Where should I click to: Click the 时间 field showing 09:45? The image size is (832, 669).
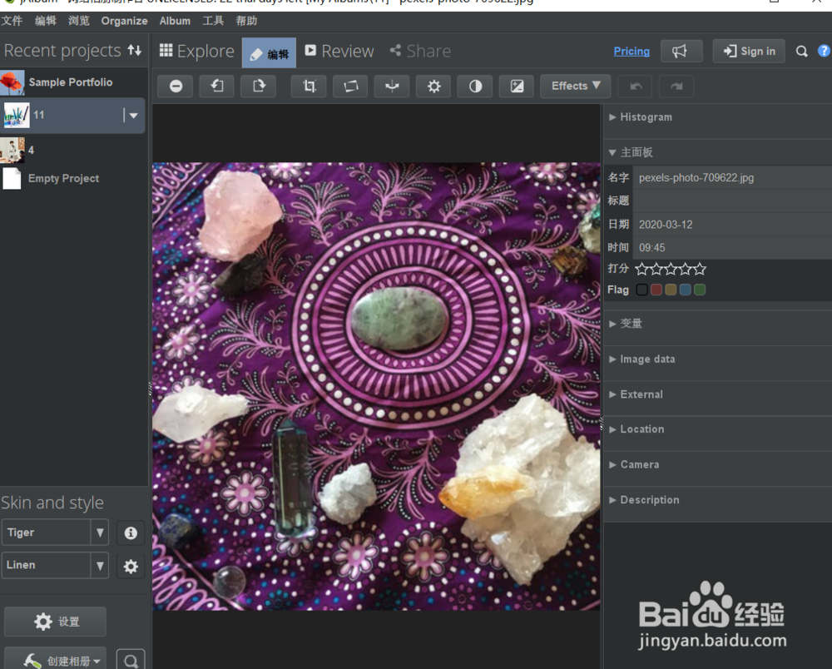(732, 248)
